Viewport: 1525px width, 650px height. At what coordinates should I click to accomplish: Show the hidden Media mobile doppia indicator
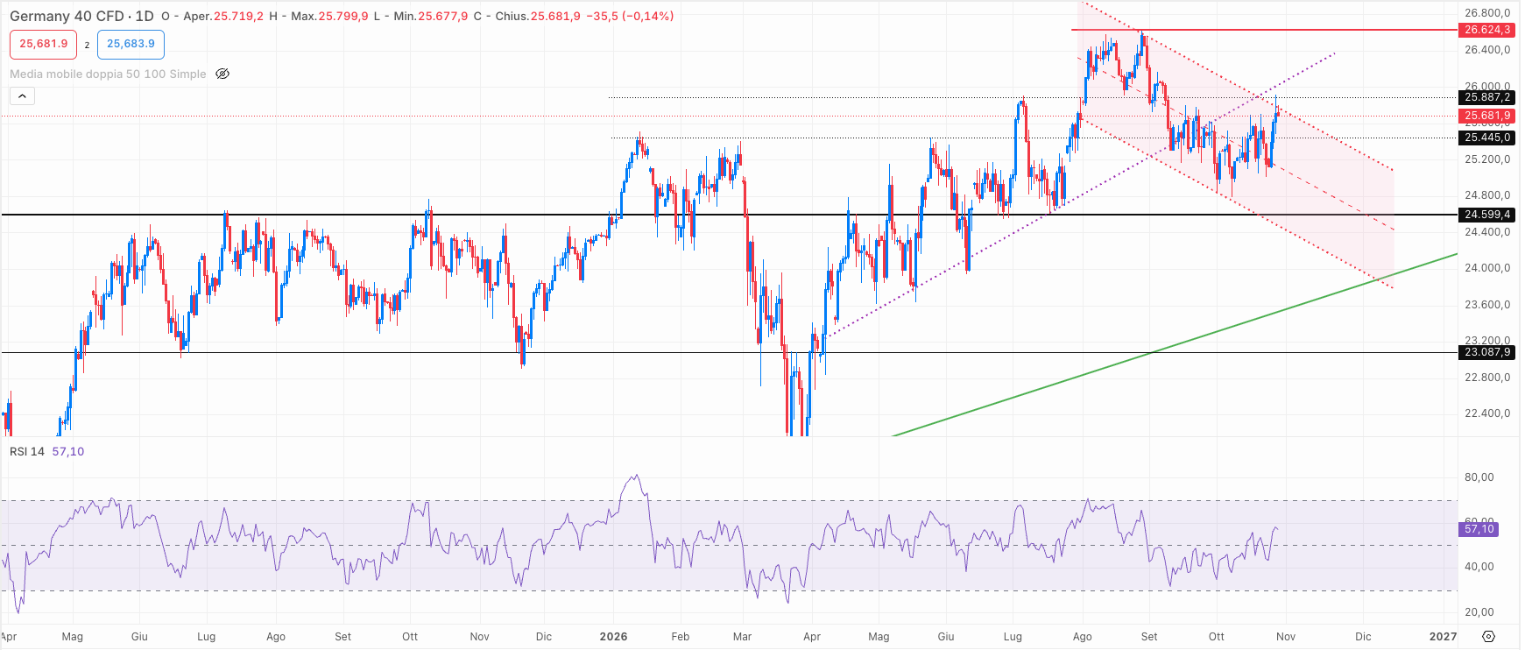[222, 74]
